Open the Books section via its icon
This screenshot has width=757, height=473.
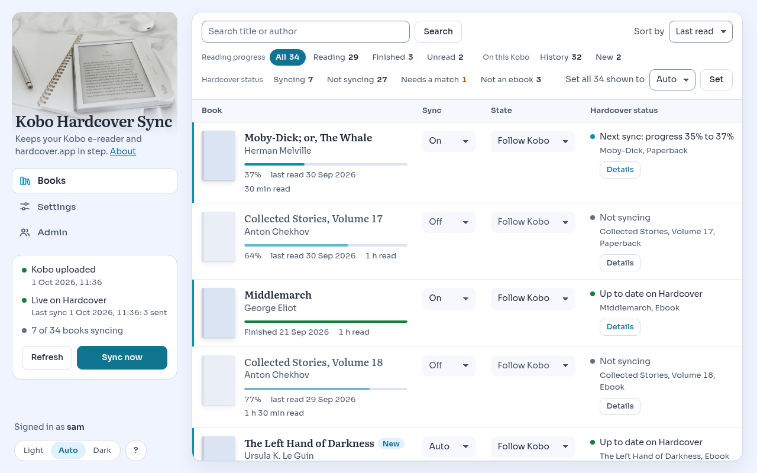pos(25,181)
